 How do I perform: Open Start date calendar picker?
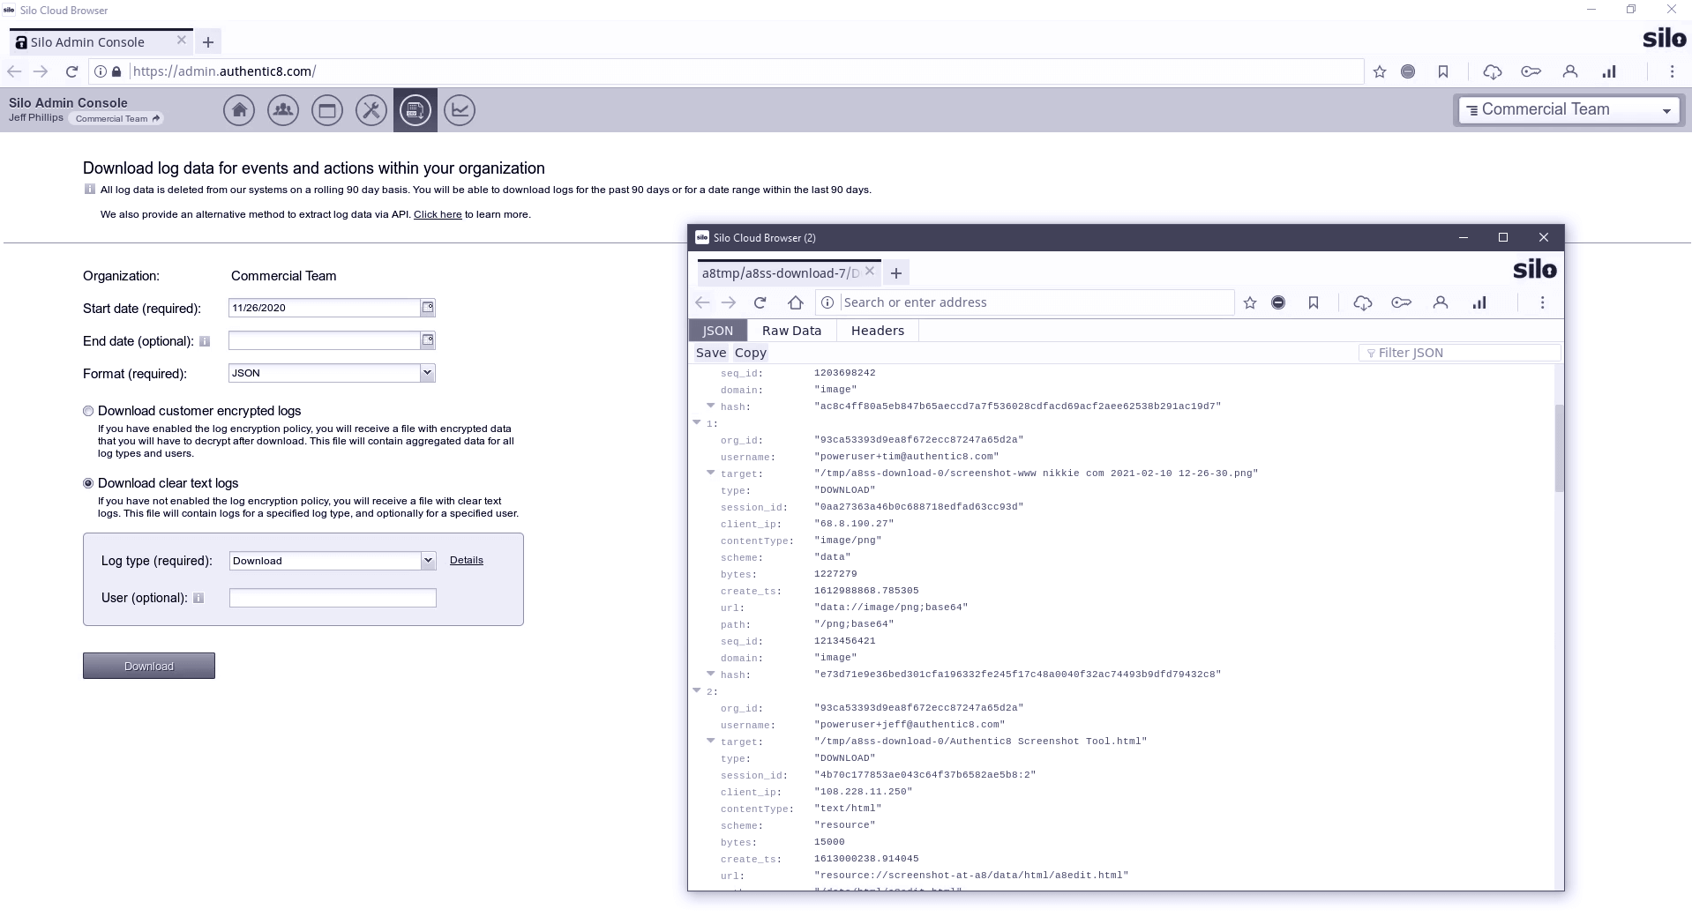tap(428, 308)
